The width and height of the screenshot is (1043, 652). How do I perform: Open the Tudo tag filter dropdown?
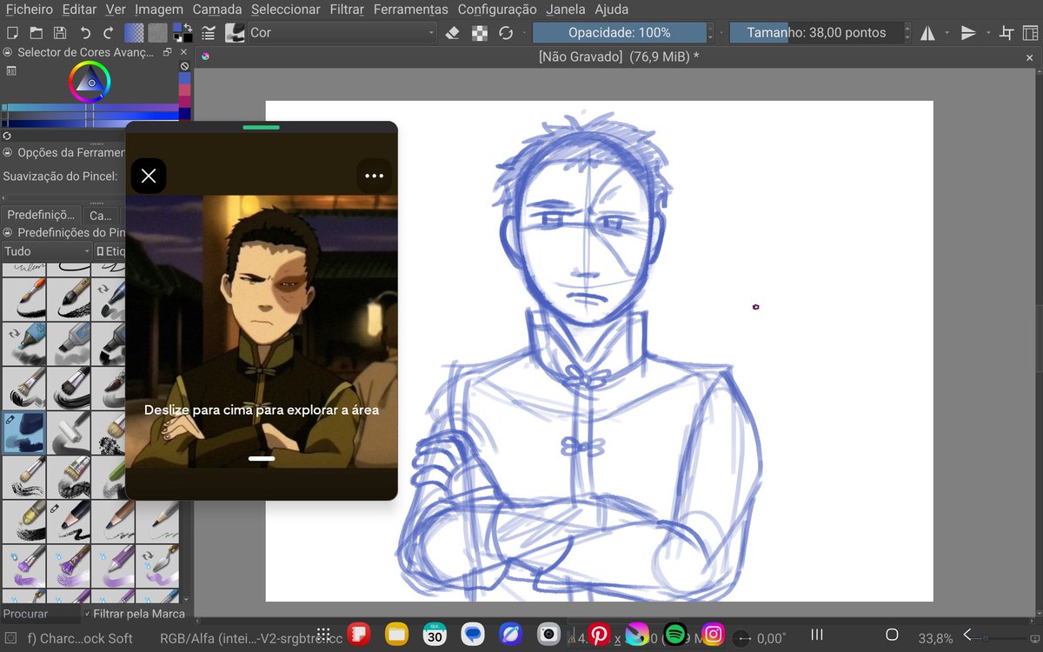pyautogui.click(x=46, y=251)
